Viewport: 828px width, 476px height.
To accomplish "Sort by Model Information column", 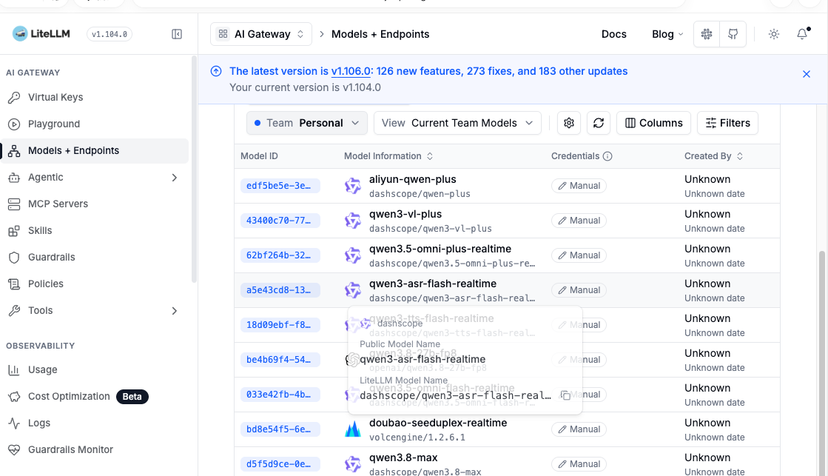I will (388, 156).
